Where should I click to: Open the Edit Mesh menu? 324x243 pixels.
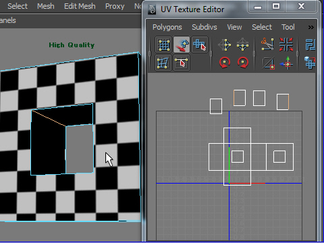click(x=80, y=6)
